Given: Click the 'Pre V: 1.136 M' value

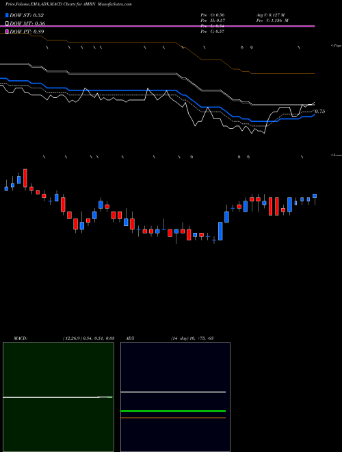Looking at the screenshot, I should (x=272, y=21).
